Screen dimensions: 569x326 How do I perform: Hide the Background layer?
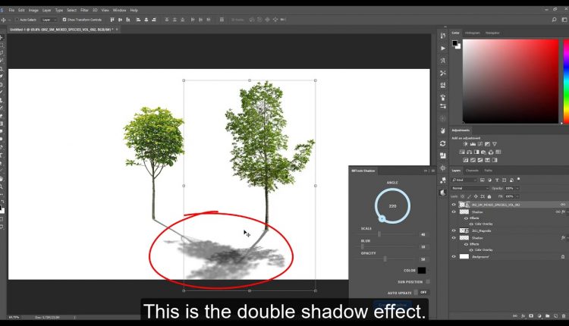click(x=454, y=257)
